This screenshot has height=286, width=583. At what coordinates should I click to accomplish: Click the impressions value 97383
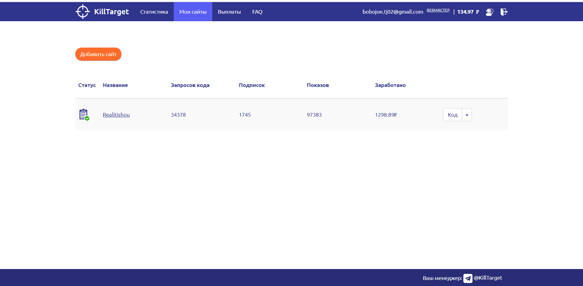pyautogui.click(x=314, y=115)
